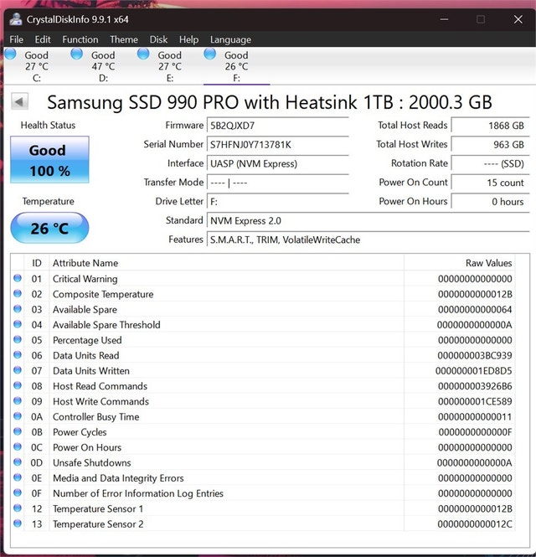
Task: Click Total Host Reads value 1868 GB
Action: coord(490,126)
